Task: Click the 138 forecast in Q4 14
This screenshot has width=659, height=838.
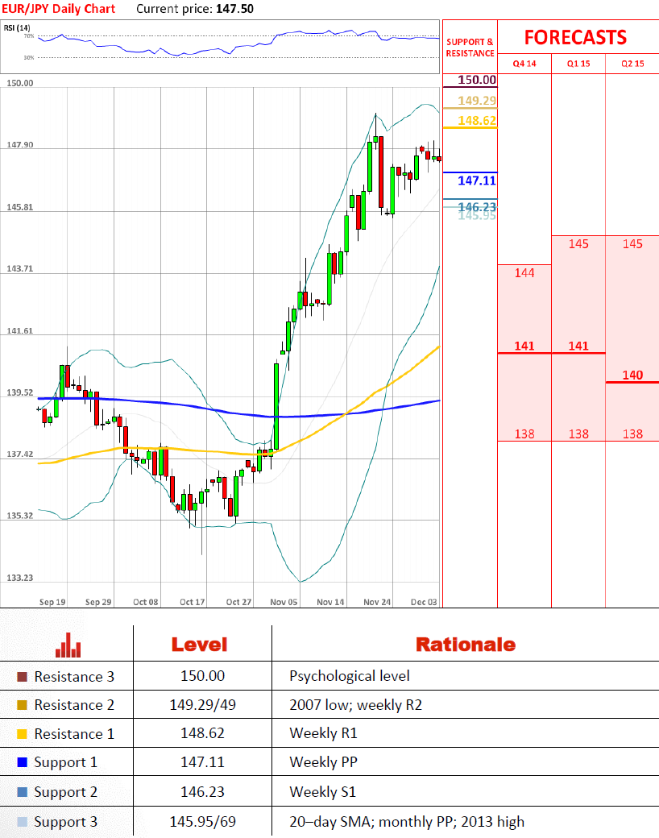Action: [524, 434]
